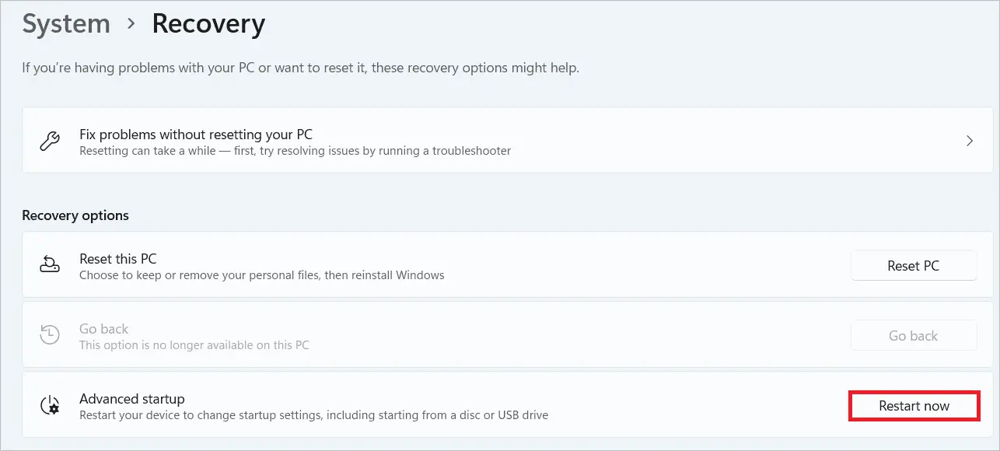Click the Advanced startup power gear icon
The image size is (1000, 451).
[x=50, y=405]
